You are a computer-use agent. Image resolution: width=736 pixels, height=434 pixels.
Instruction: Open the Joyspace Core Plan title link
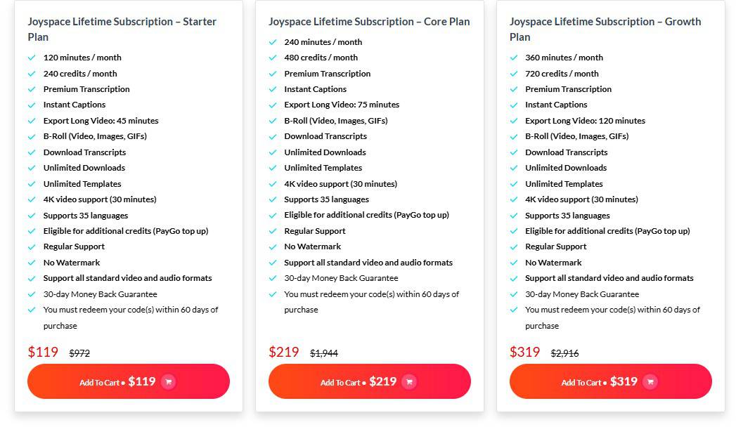point(369,22)
